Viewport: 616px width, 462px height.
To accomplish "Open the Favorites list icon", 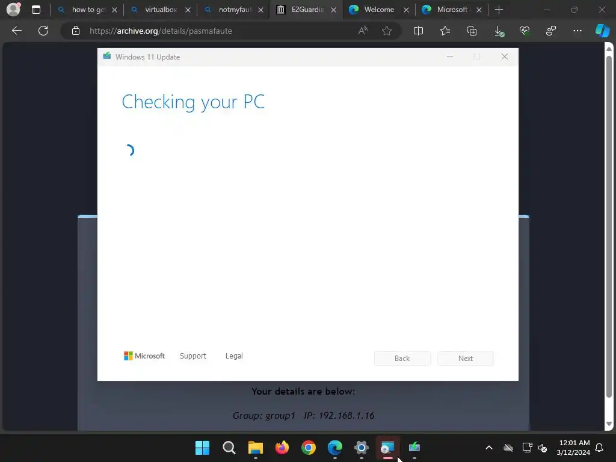I will (x=445, y=31).
